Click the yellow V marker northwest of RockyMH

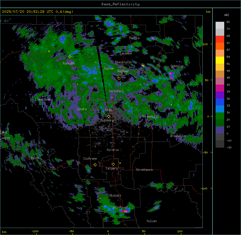(x=49, y=51)
